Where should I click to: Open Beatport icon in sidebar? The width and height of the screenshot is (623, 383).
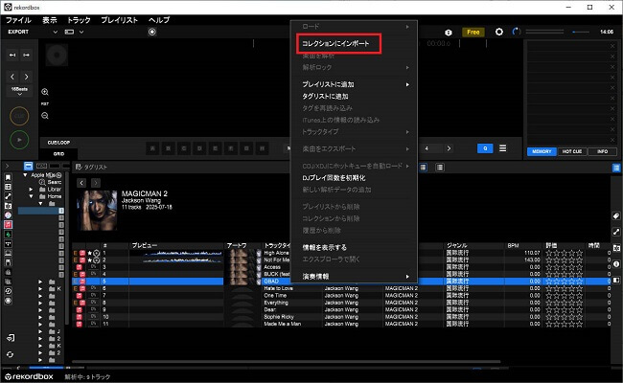8,235
